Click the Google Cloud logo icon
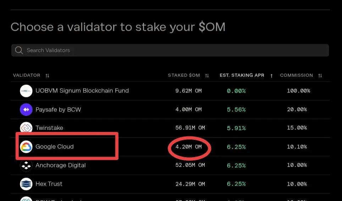 (x=26, y=147)
